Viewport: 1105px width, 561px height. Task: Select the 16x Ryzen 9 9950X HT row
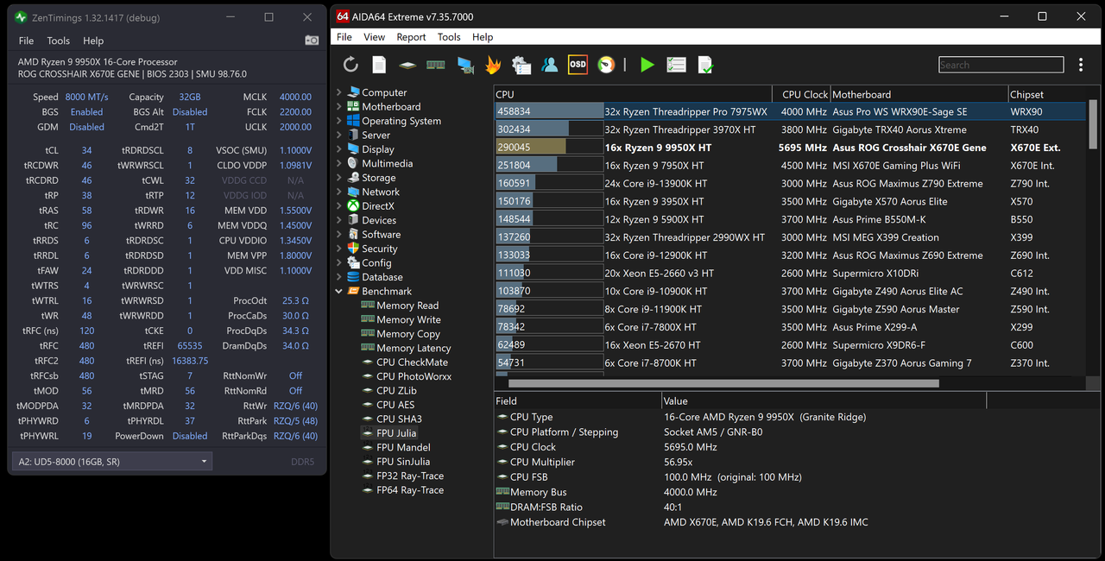[790, 148]
